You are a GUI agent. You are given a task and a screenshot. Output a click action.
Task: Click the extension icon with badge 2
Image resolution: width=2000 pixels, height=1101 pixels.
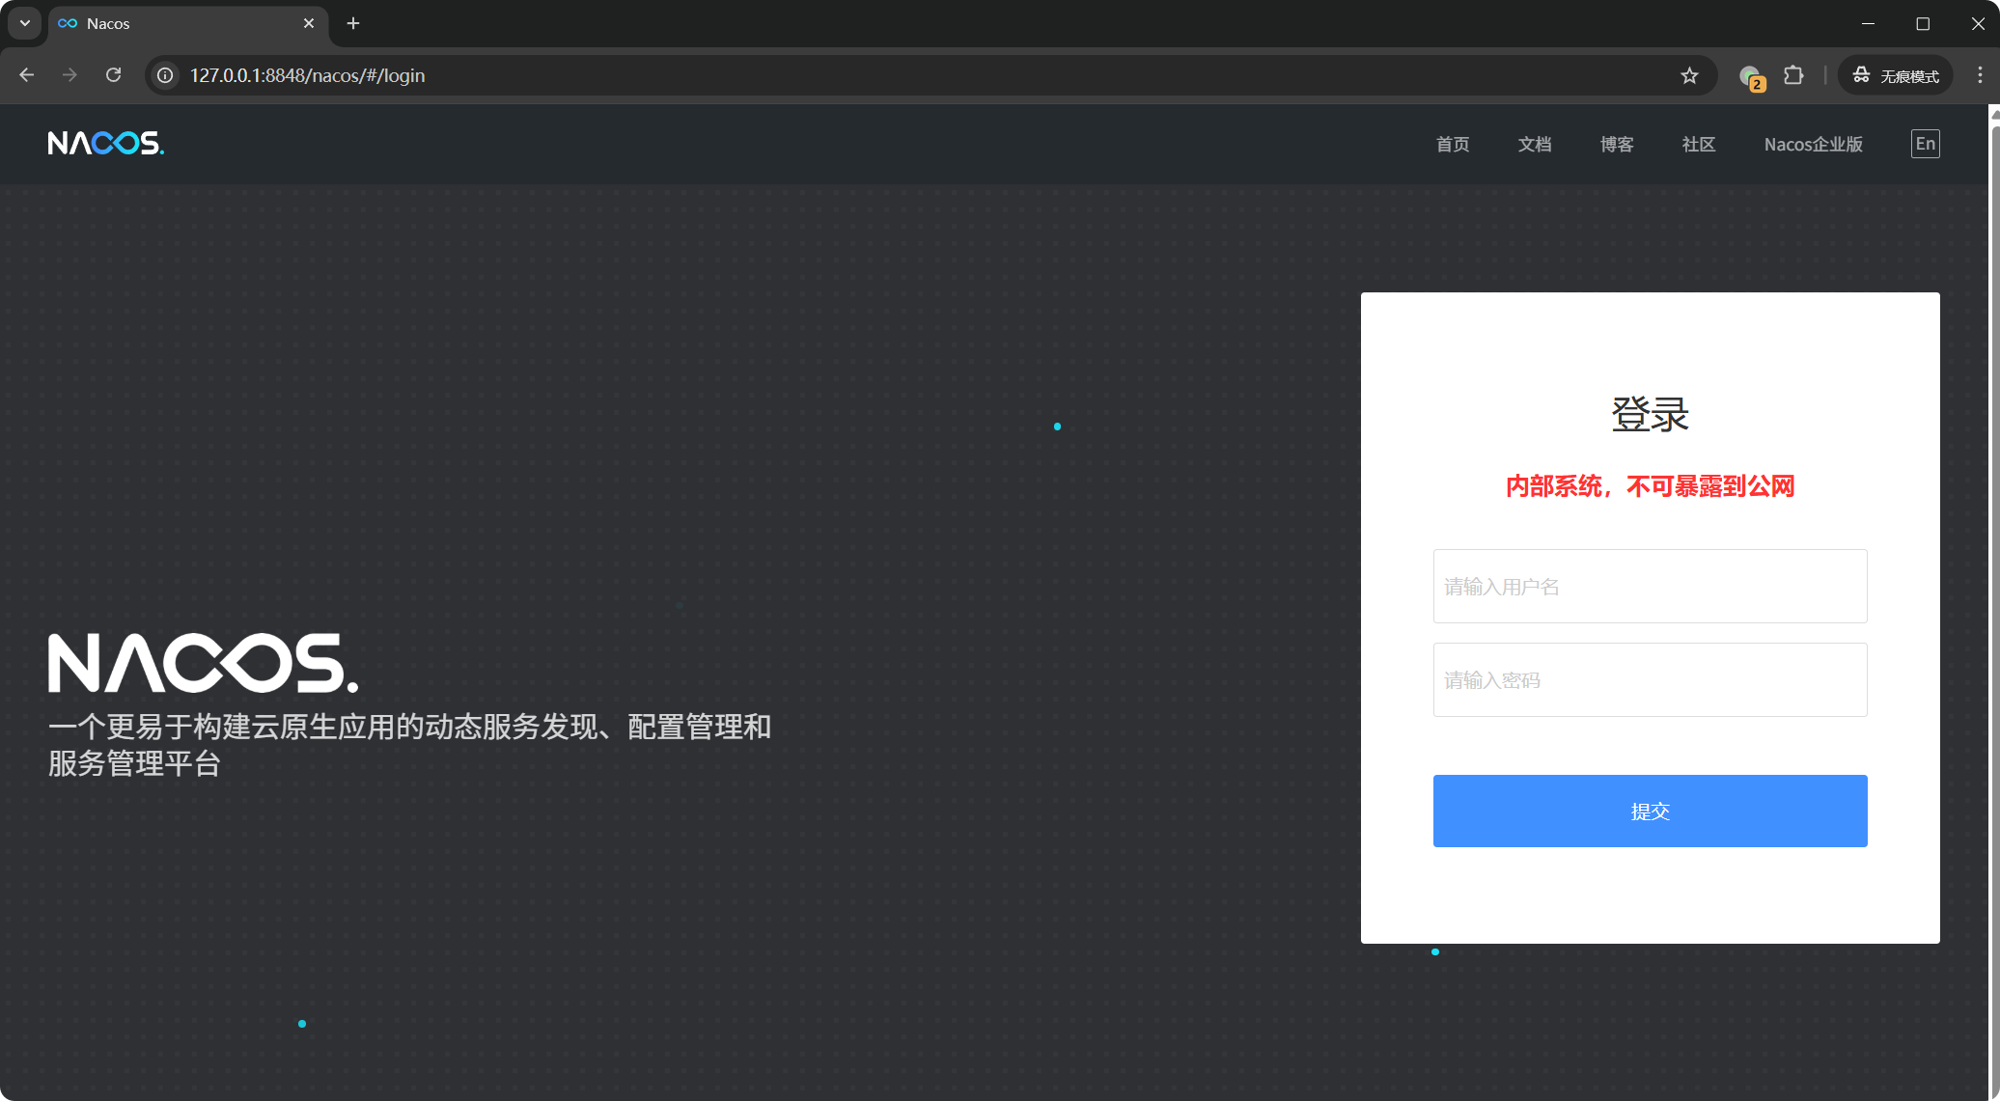tap(1751, 76)
